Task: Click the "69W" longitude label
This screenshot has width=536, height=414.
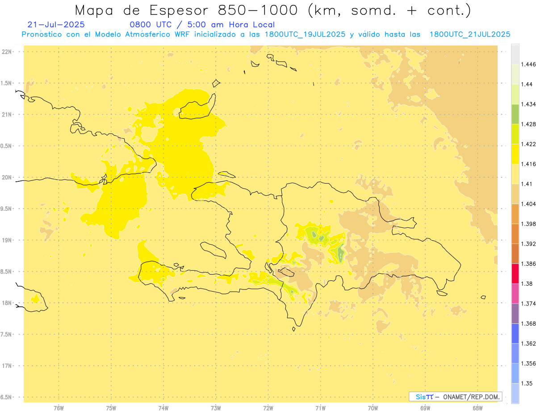Action: coord(425,408)
